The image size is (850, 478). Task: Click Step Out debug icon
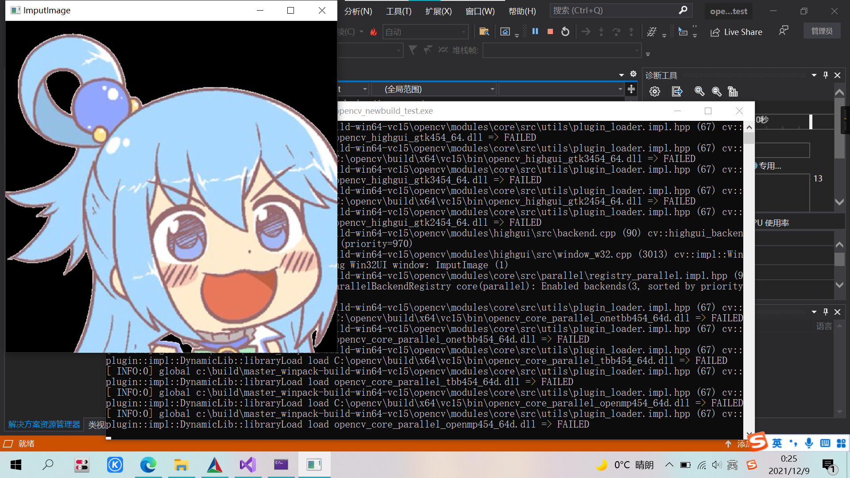[631, 31]
